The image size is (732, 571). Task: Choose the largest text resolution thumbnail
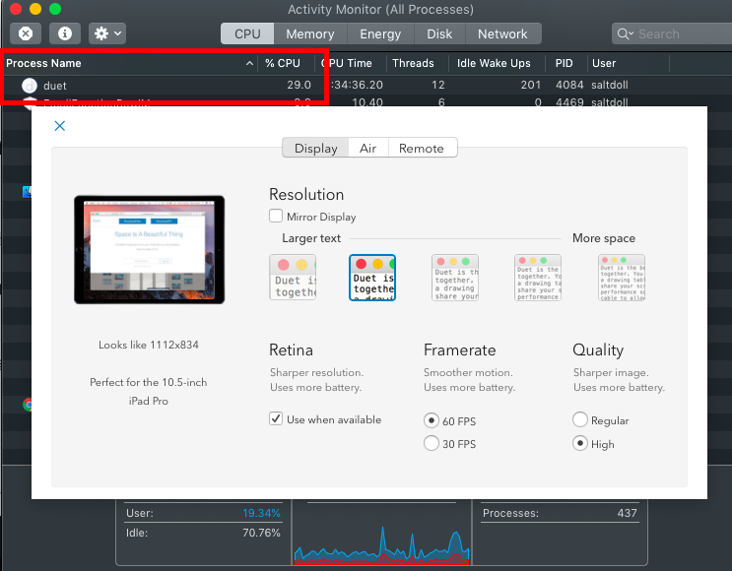pos(293,277)
